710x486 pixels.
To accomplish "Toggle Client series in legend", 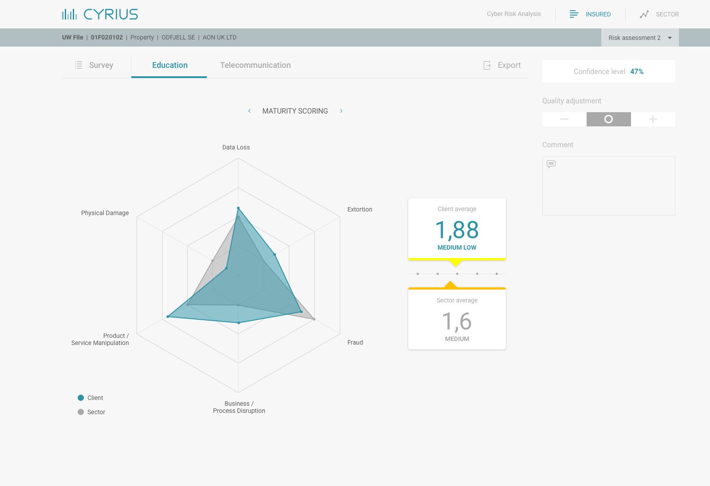I will click(x=91, y=398).
